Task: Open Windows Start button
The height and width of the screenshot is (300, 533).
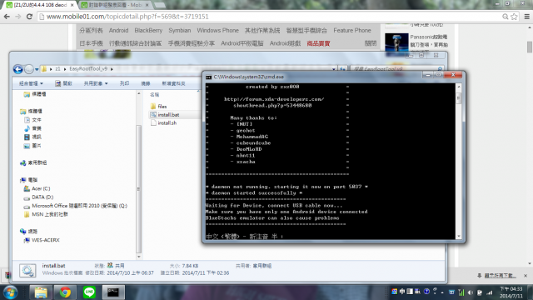Action: click(x=11, y=292)
